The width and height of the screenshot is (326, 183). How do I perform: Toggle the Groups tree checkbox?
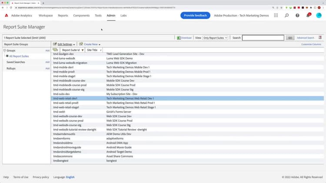click(x=5, y=50)
